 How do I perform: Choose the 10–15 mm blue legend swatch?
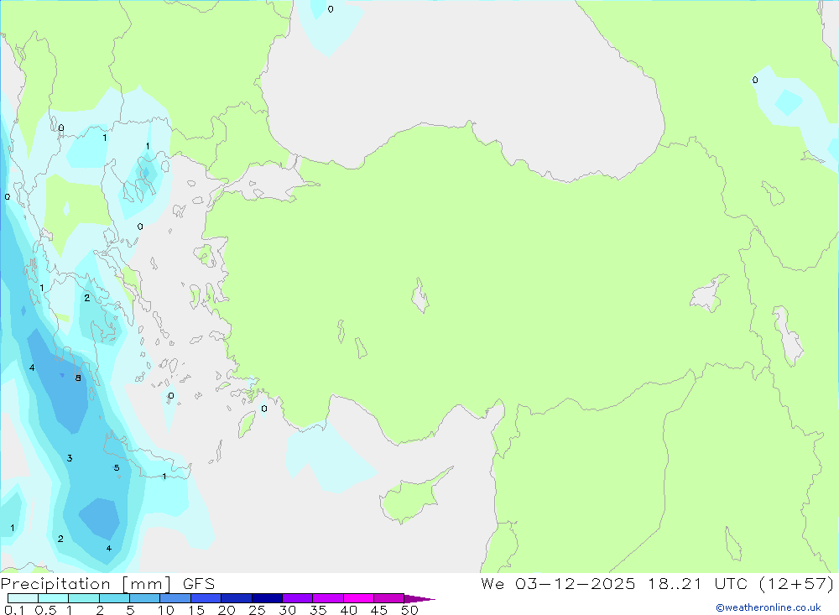coord(175,598)
